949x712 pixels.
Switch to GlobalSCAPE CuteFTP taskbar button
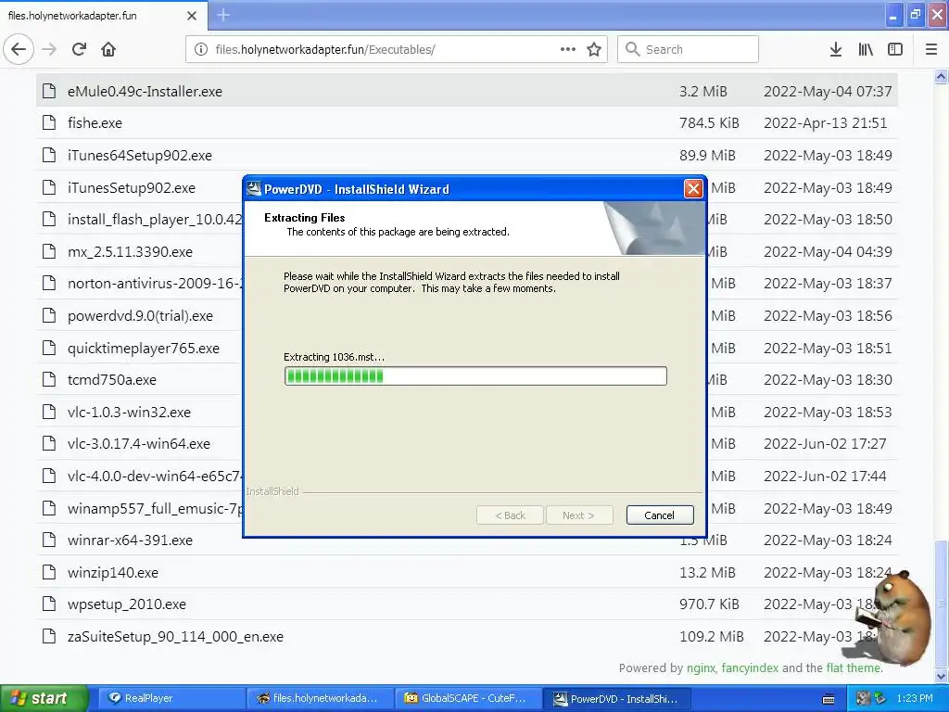click(468, 698)
